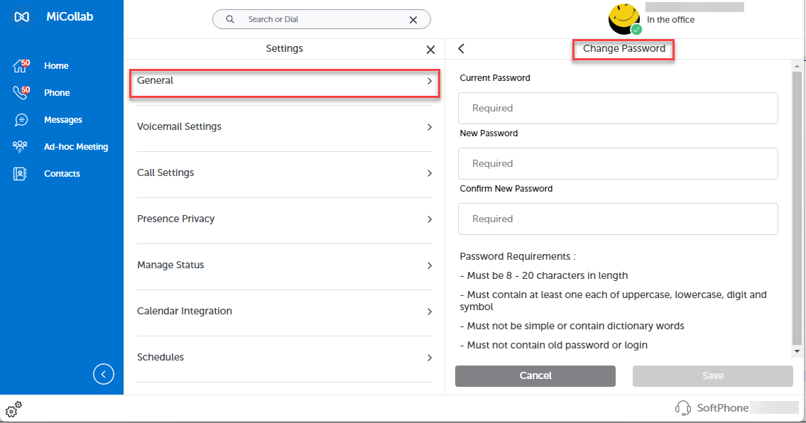Expand Calendar Integration chevron
Screen dimensions: 806x423
(430, 312)
